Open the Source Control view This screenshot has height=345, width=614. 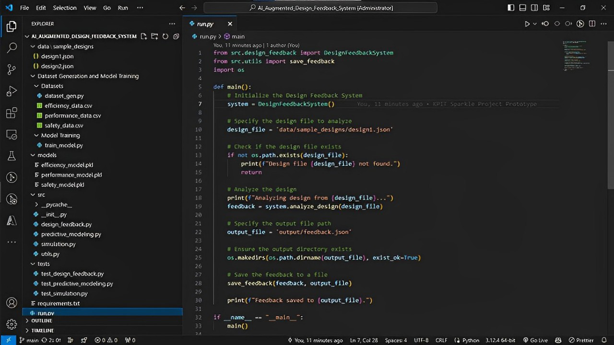point(12,69)
